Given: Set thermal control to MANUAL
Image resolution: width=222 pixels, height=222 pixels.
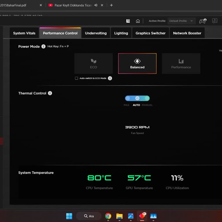Looking at the screenshot, I should [x=147, y=105].
